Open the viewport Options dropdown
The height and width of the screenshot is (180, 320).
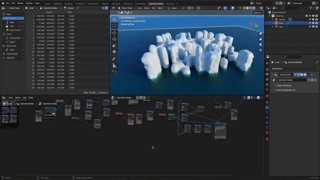pyautogui.click(x=258, y=12)
